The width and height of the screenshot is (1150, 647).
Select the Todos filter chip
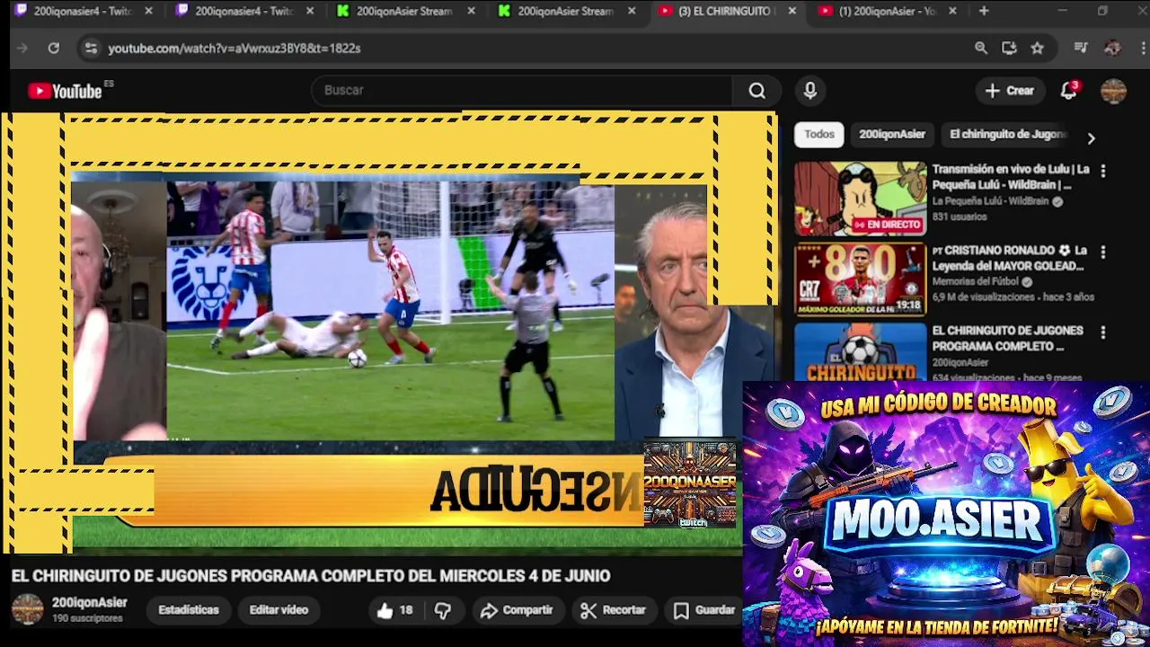coord(819,135)
